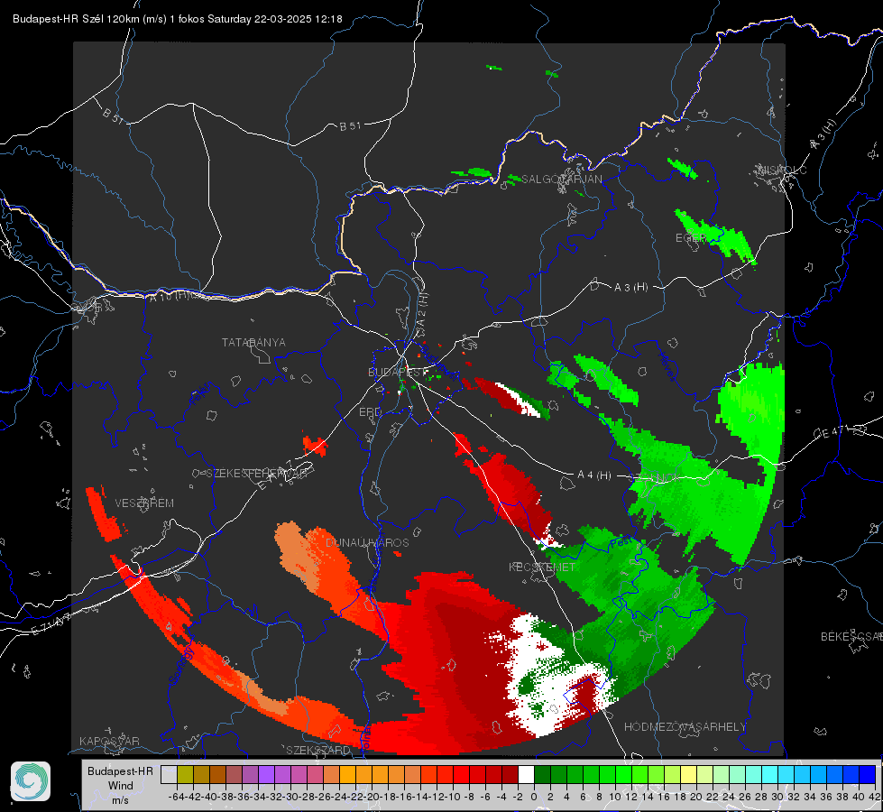
Task: Click the -20 value on the legend scale
Action: [372, 797]
